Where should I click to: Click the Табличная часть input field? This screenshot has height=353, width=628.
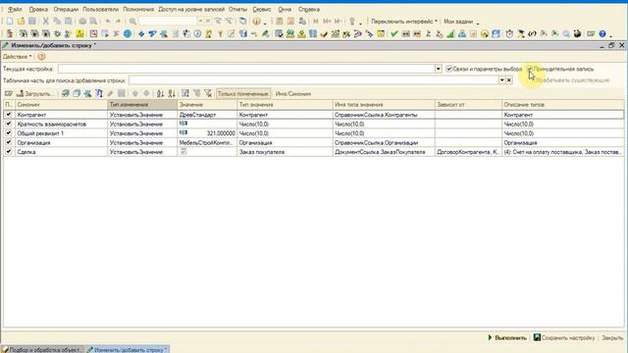314,80
